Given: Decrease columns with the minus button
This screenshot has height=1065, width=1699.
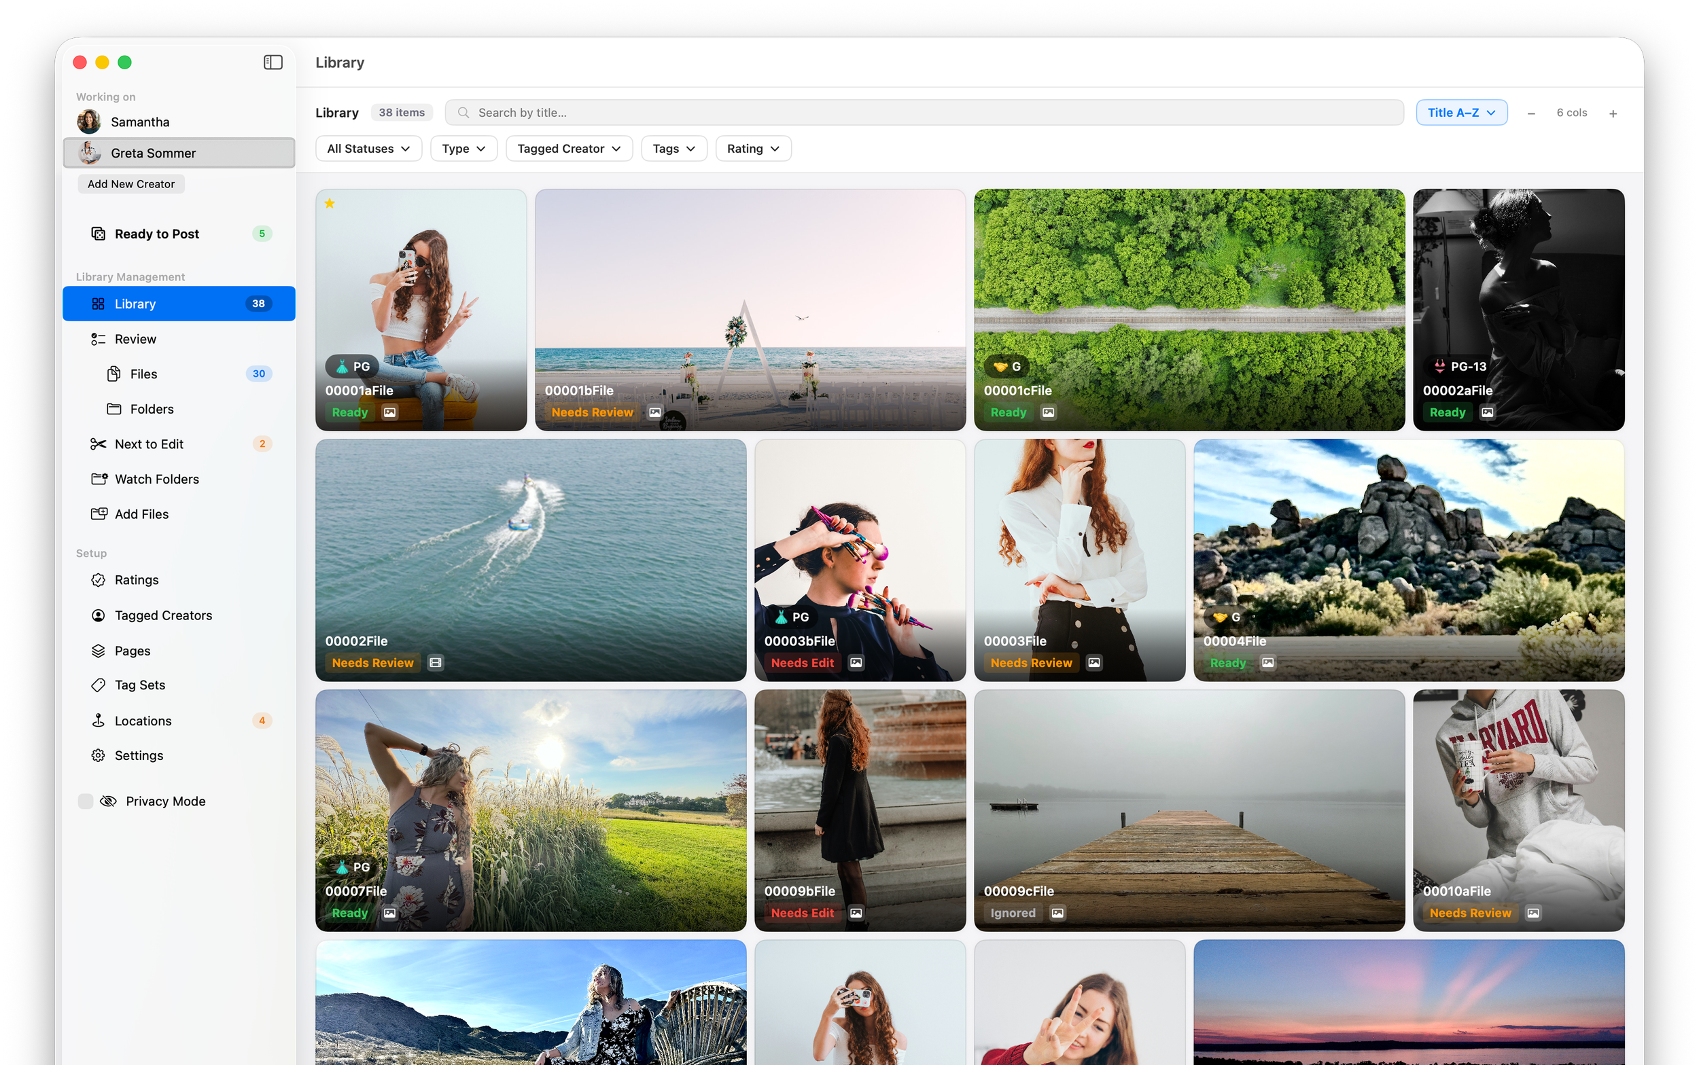Looking at the screenshot, I should 1531,113.
